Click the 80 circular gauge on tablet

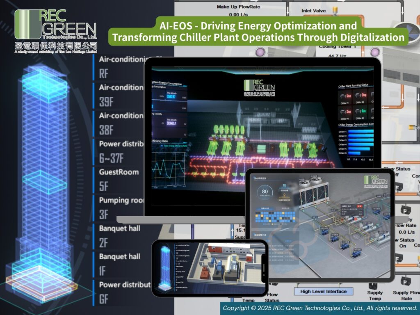pyautogui.click(x=265, y=192)
